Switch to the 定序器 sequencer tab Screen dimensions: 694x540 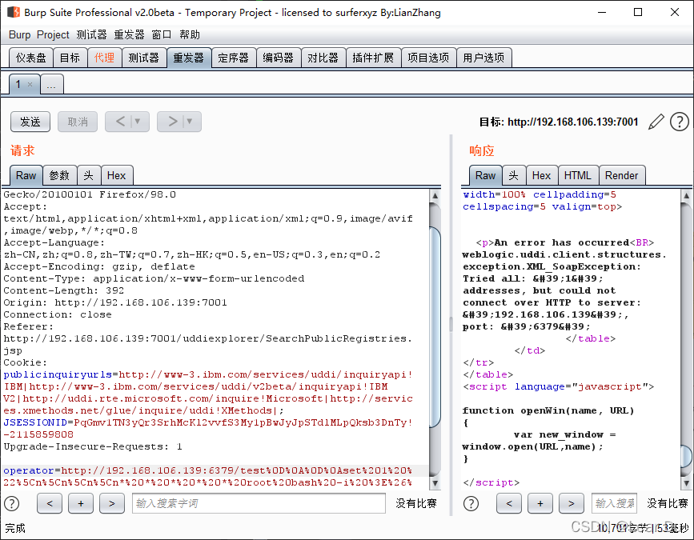pyautogui.click(x=233, y=58)
